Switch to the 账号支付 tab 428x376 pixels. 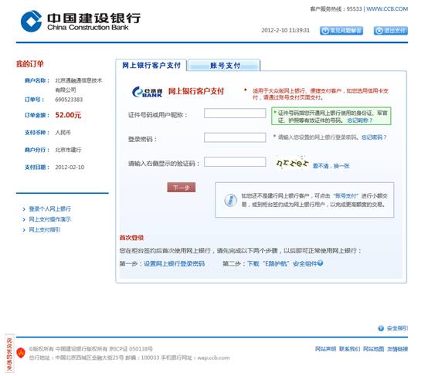224,65
